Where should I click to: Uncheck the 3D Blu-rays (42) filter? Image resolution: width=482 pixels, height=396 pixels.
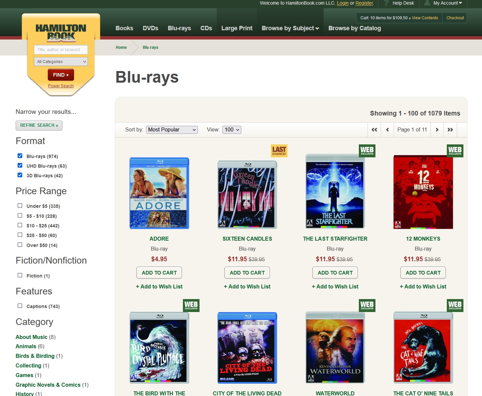[20, 175]
